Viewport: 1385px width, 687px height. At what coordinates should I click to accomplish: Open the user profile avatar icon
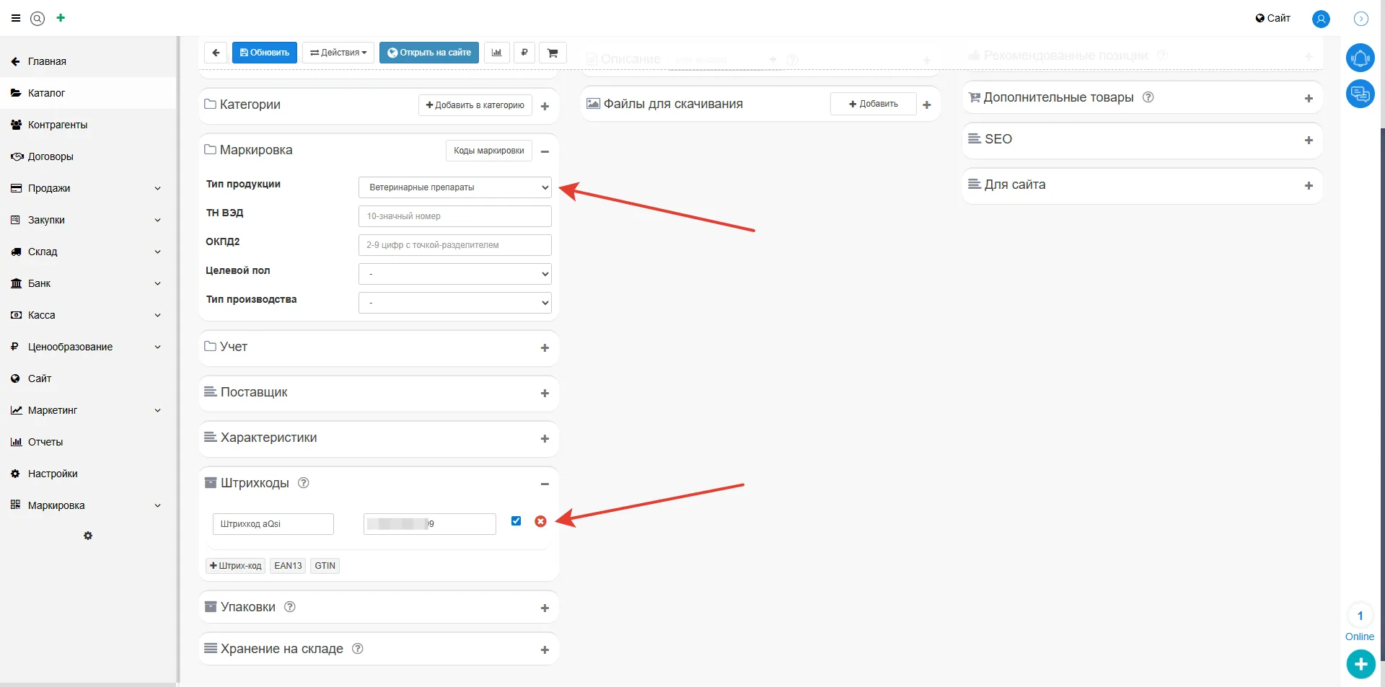(x=1321, y=19)
